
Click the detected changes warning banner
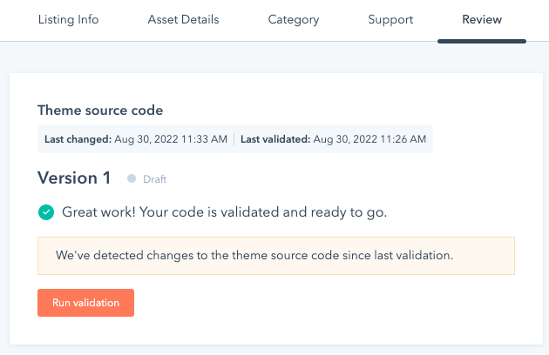tap(276, 256)
